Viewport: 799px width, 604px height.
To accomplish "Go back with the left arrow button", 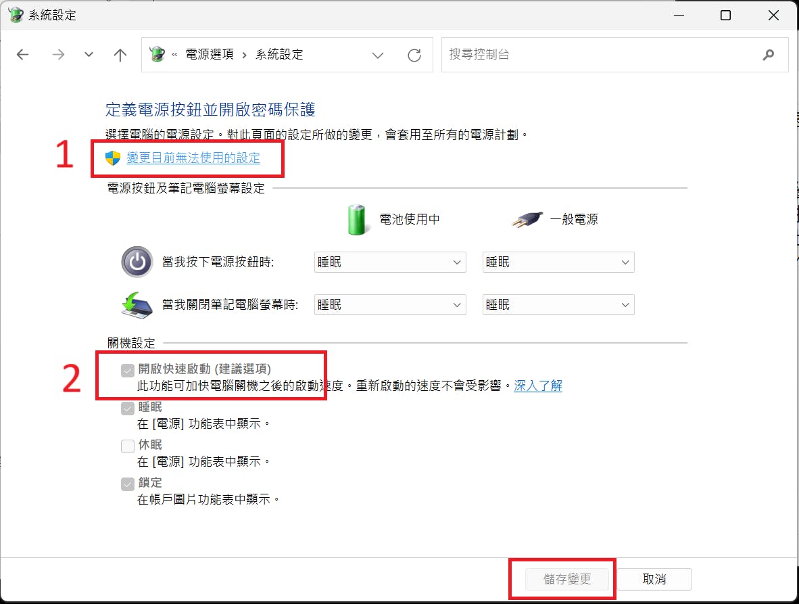I will tap(22, 55).
